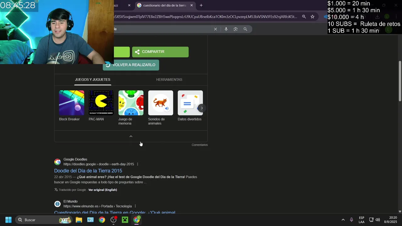
Task: Open File Explorer from taskbar
Action: pyautogui.click(x=79, y=220)
